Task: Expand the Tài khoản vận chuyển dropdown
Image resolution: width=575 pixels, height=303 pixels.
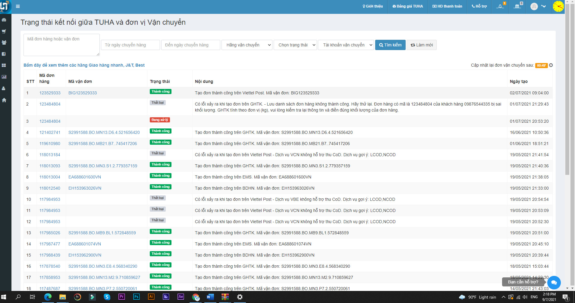Action: click(346, 45)
